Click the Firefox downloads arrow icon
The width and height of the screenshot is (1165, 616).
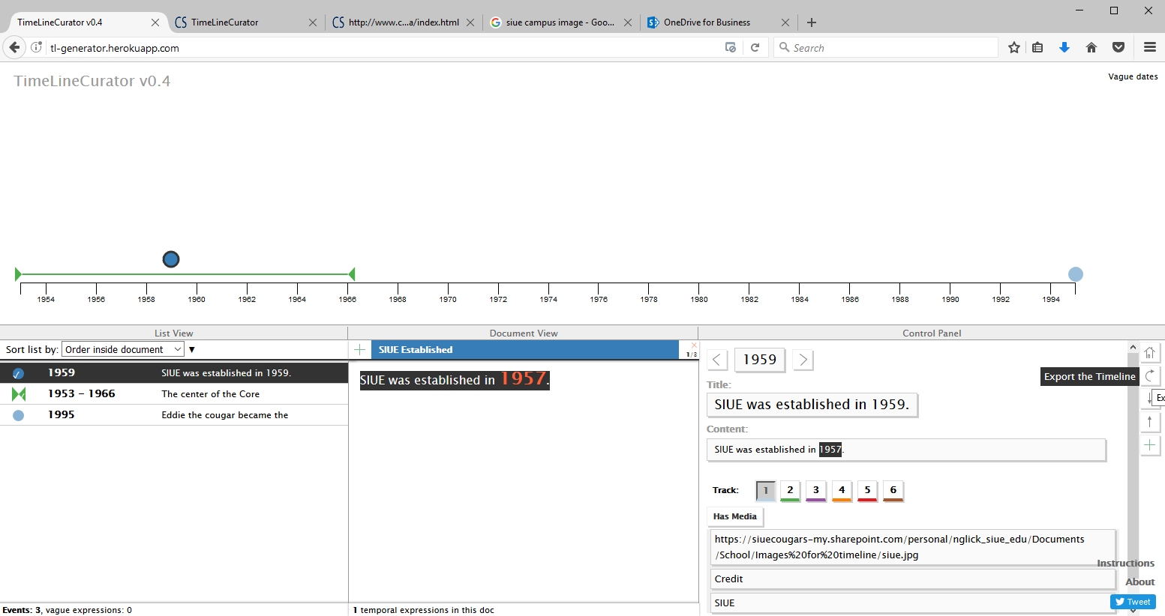[x=1064, y=47]
